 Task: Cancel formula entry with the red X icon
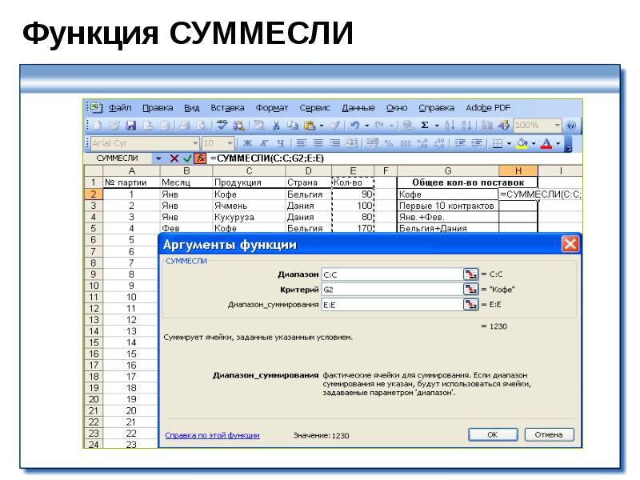coord(174,158)
